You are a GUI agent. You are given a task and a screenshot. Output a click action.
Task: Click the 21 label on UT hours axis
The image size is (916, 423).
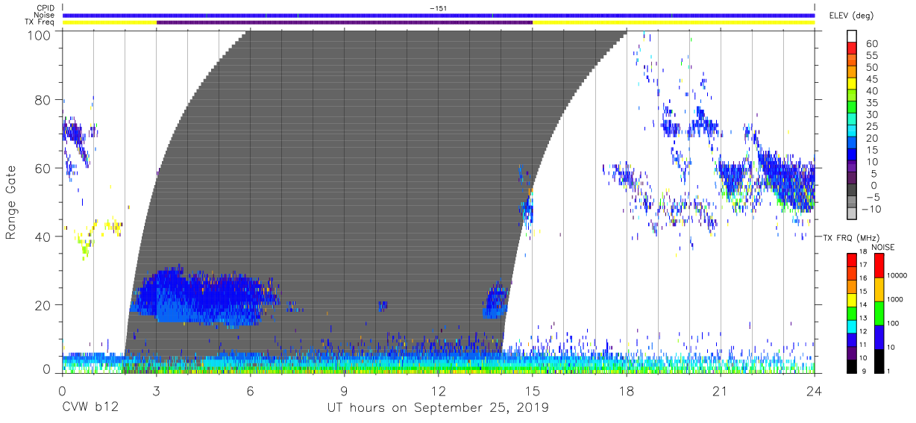pos(721,390)
